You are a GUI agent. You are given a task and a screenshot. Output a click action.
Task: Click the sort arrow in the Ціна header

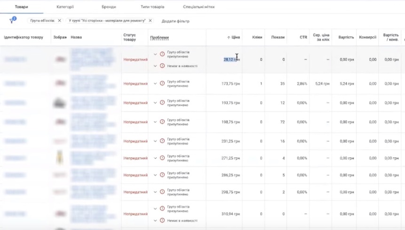(x=229, y=38)
